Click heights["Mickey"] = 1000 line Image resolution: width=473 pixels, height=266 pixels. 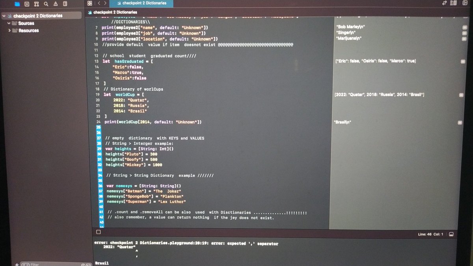click(134, 165)
